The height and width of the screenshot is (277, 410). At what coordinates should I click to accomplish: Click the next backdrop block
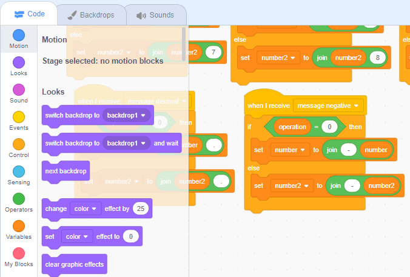(x=66, y=171)
